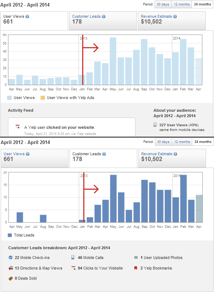The height and width of the screenshot is (292, 214).
Task: Click the Total Leads blue legend swatch
Action: click(x=10, y=235)
